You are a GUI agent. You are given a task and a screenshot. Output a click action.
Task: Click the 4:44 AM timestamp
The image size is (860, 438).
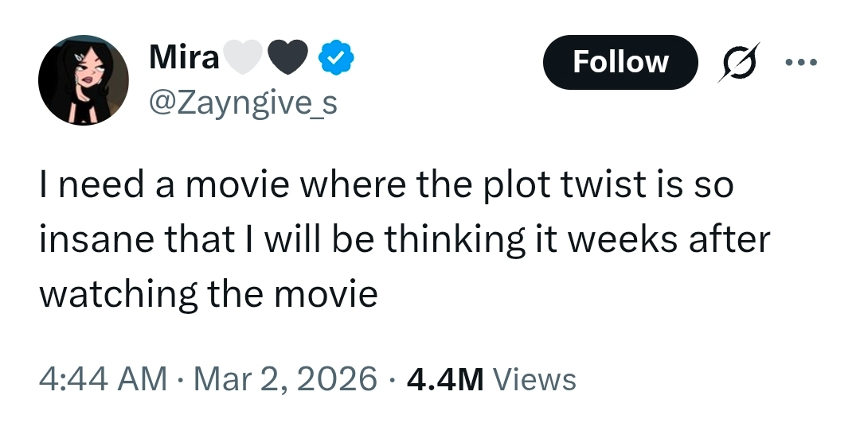pyautogui.click(x=104, y=378)
